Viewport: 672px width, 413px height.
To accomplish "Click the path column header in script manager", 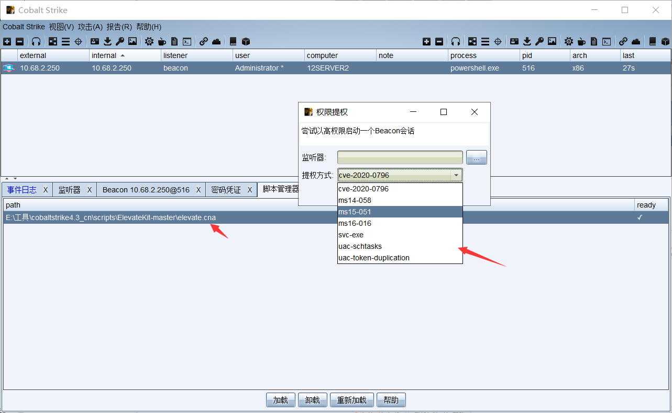I will (x=319, y=205).
